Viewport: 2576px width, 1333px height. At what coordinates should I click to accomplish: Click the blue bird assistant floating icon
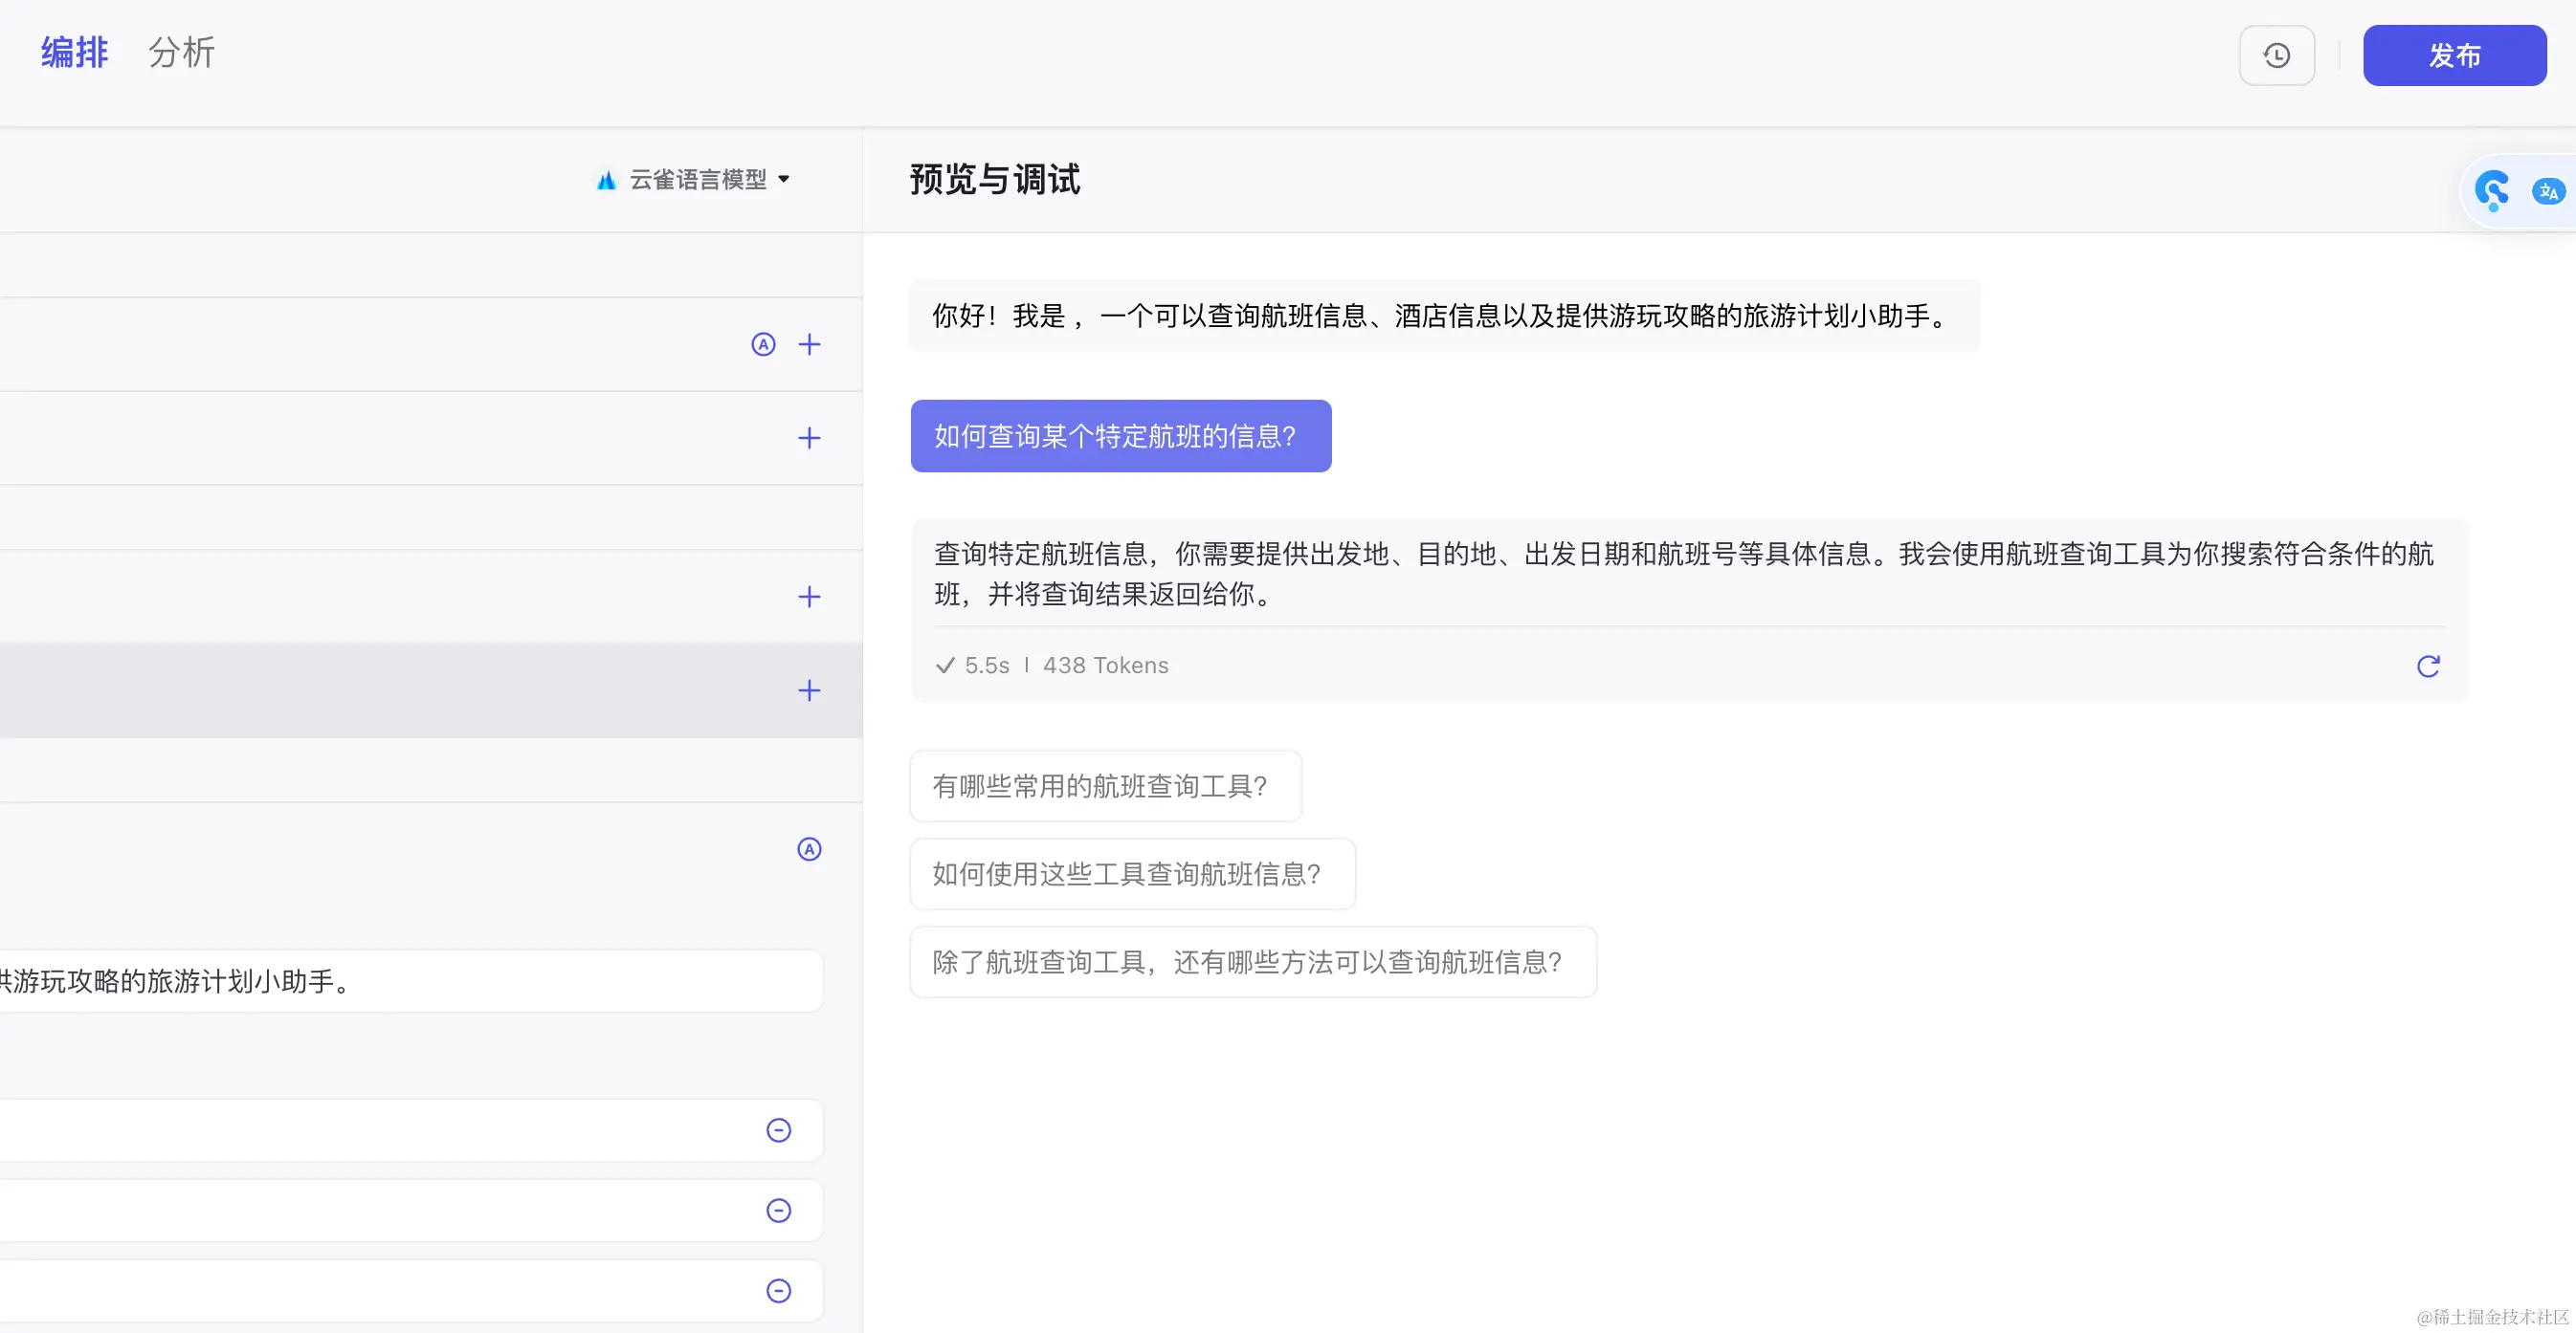pyautogui.click(x=2491, y=190)
